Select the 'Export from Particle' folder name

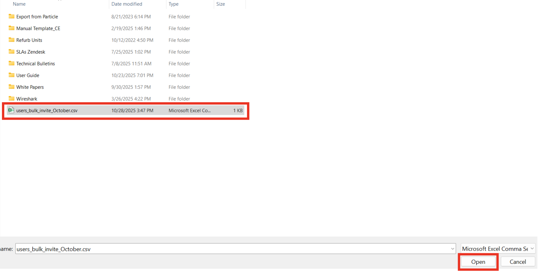tap(37, 17)
